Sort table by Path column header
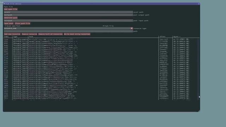The height and width of the screenshot is (127, 226). 31,37
